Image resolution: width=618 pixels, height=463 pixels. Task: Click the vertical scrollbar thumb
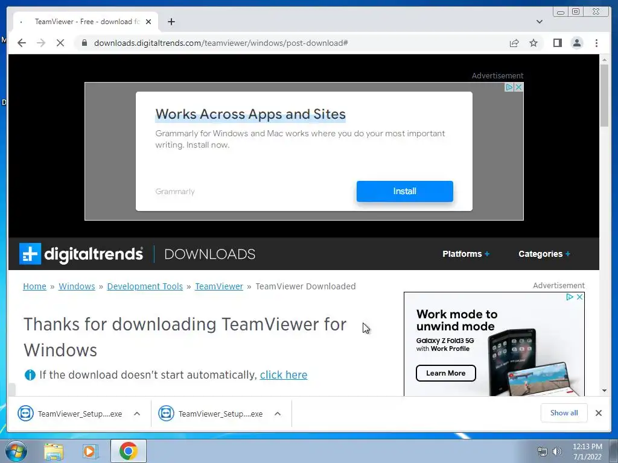point(604,95)
